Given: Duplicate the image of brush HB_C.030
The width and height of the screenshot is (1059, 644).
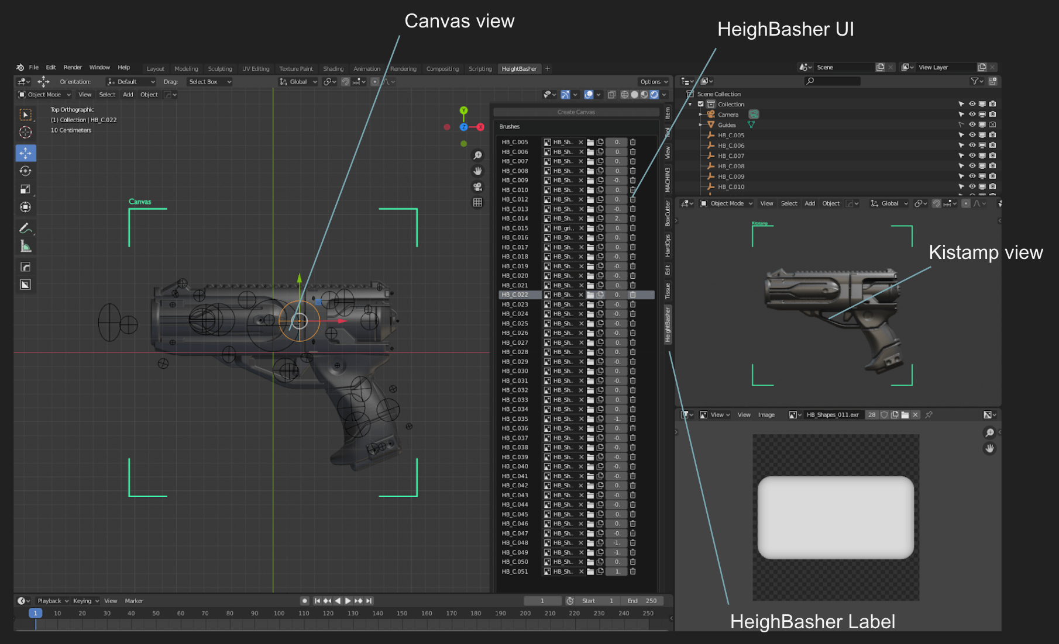Looking at the screenshot, I should point(600,371).
